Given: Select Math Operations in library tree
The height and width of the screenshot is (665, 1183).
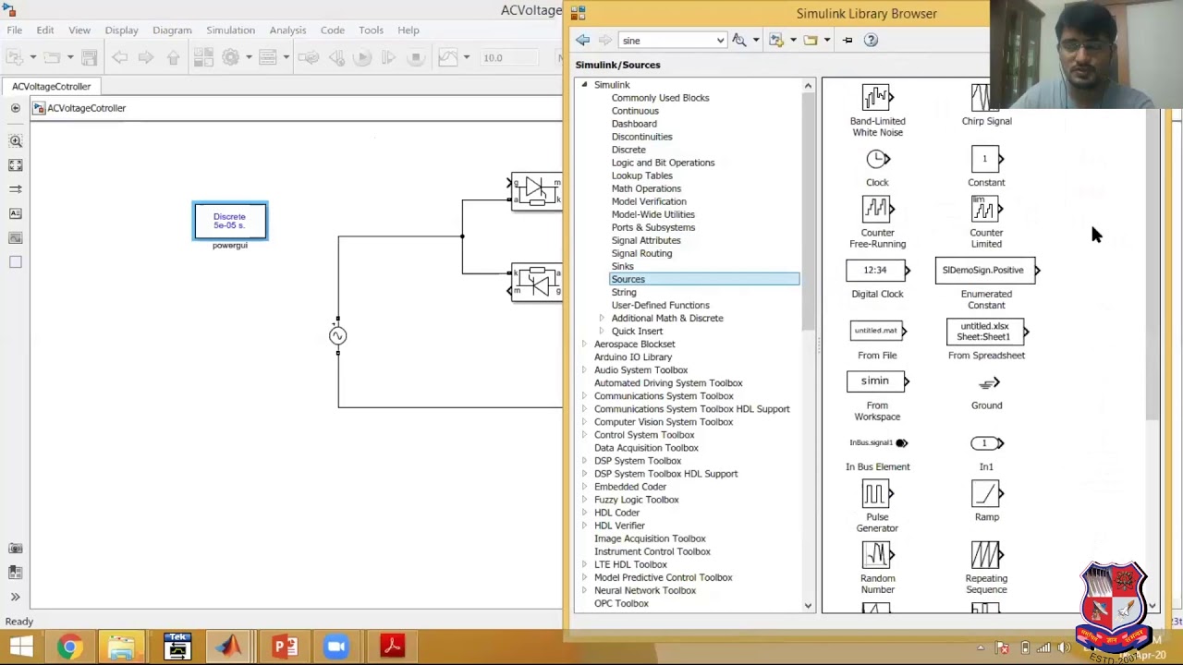Looking at the screenshot, I should coord(646,188).
